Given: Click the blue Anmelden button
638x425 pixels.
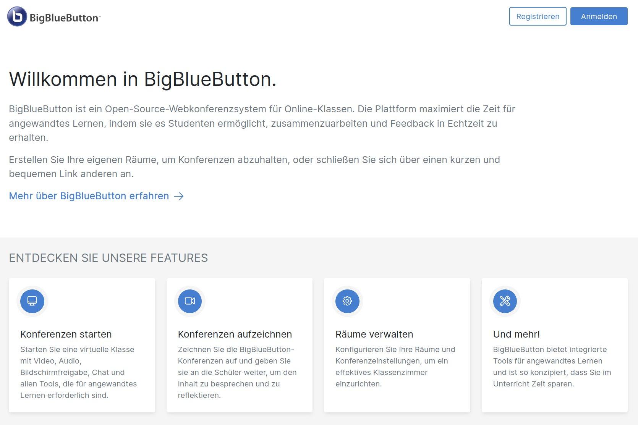Looking at the screenshot, I should tap(599, 16).
